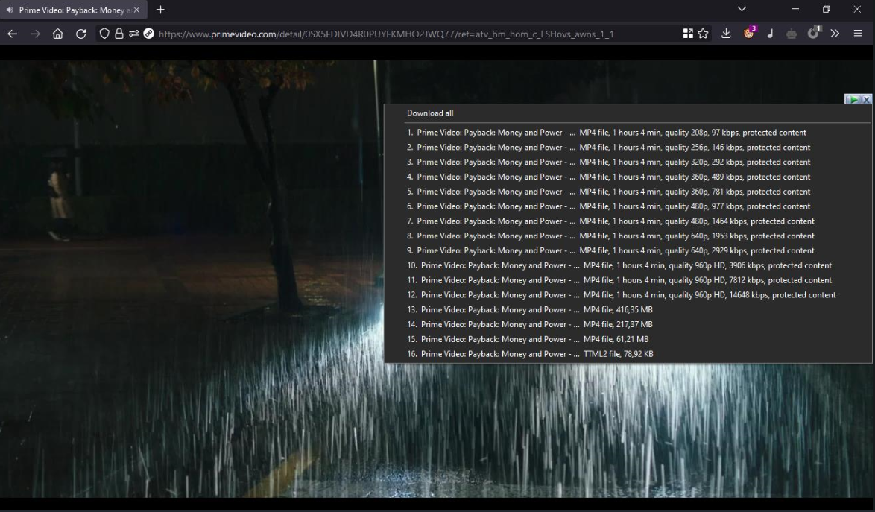The height and width of the screenshot is (512, 875).
Task: Open the browser home page
Action: (57, 34)
